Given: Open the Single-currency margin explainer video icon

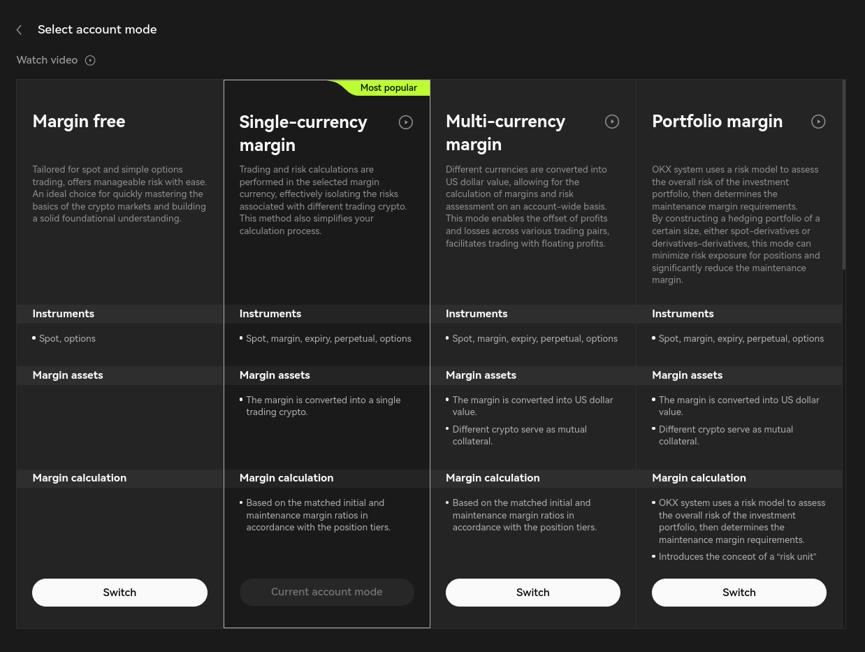Looking at the screenshot, I should (x=406, y=122).
